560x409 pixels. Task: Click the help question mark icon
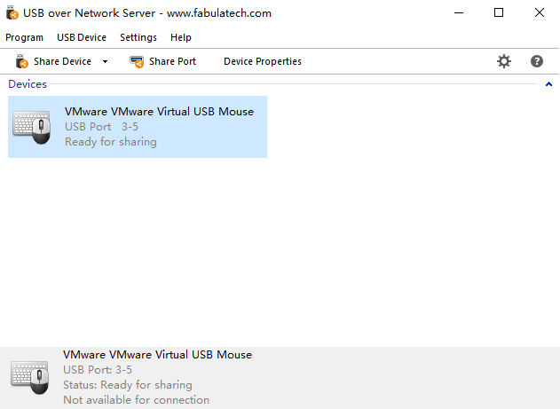(537, 61)
